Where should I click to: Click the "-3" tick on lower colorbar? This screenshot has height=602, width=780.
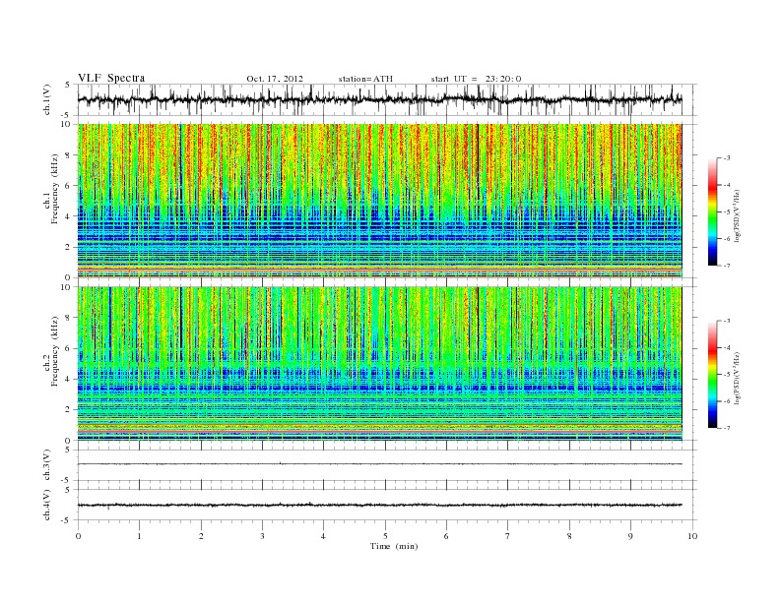coord(726,321)
